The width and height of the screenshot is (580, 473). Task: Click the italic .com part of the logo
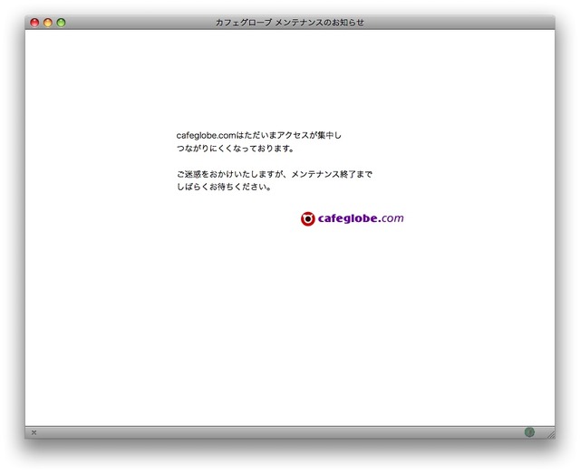pyautogui.click(x=391, y=218)
